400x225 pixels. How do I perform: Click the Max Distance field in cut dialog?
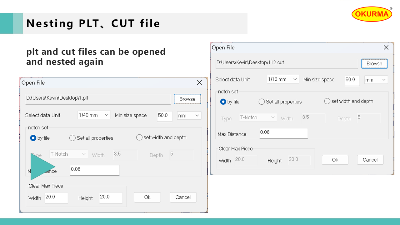(283, 132)
